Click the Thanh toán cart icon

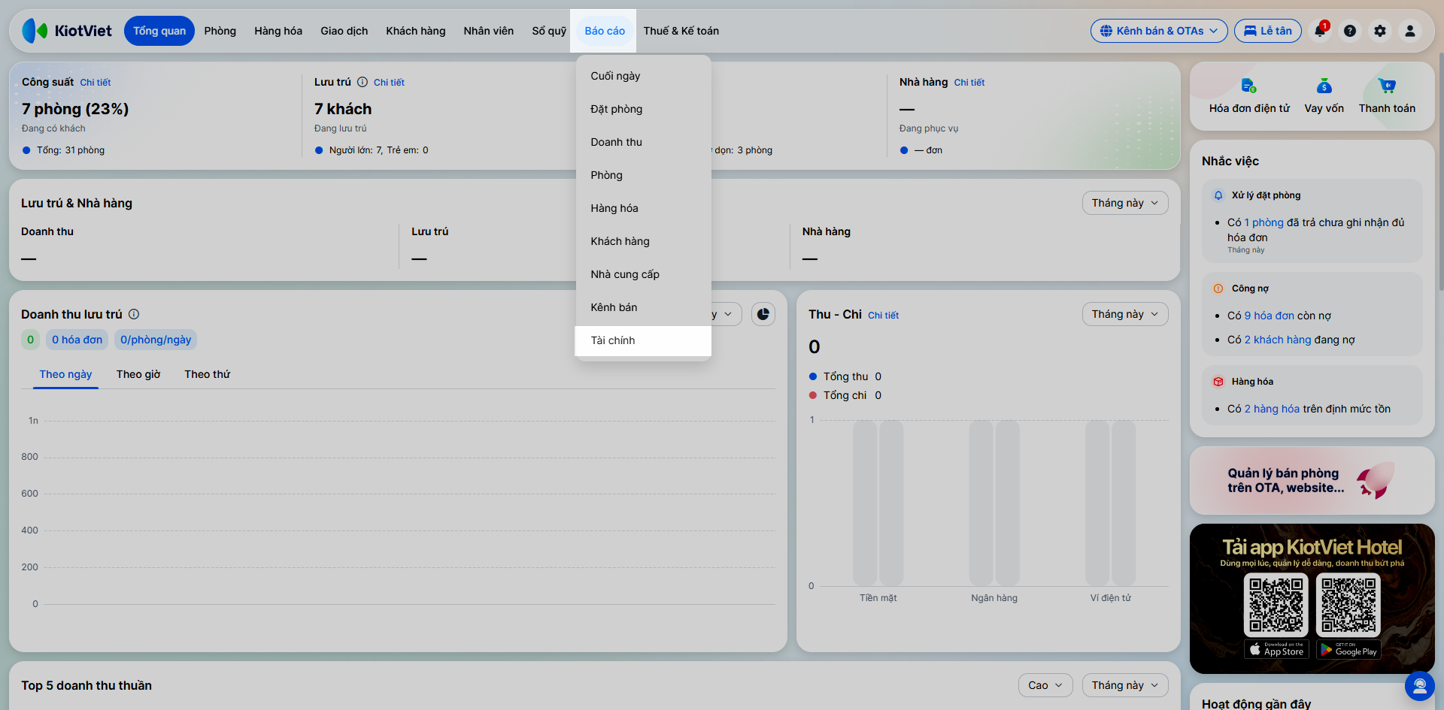coord(1387,86)
